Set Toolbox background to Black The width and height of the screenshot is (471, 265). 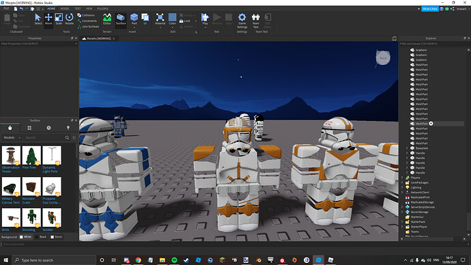41,237
